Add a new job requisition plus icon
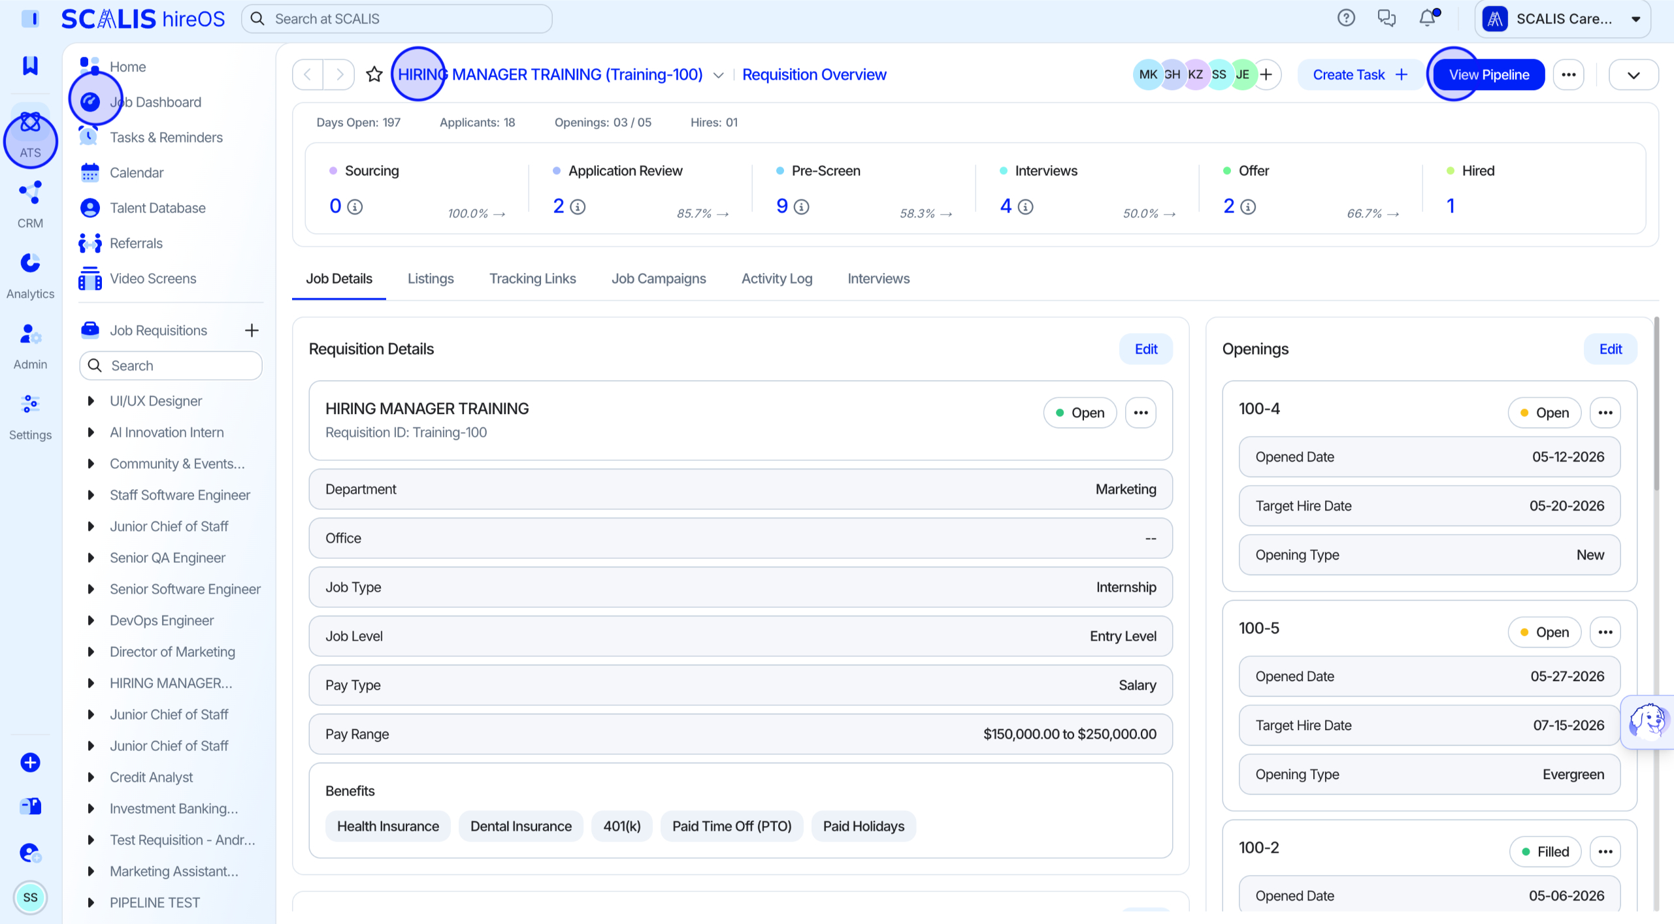 click(252, 330)
